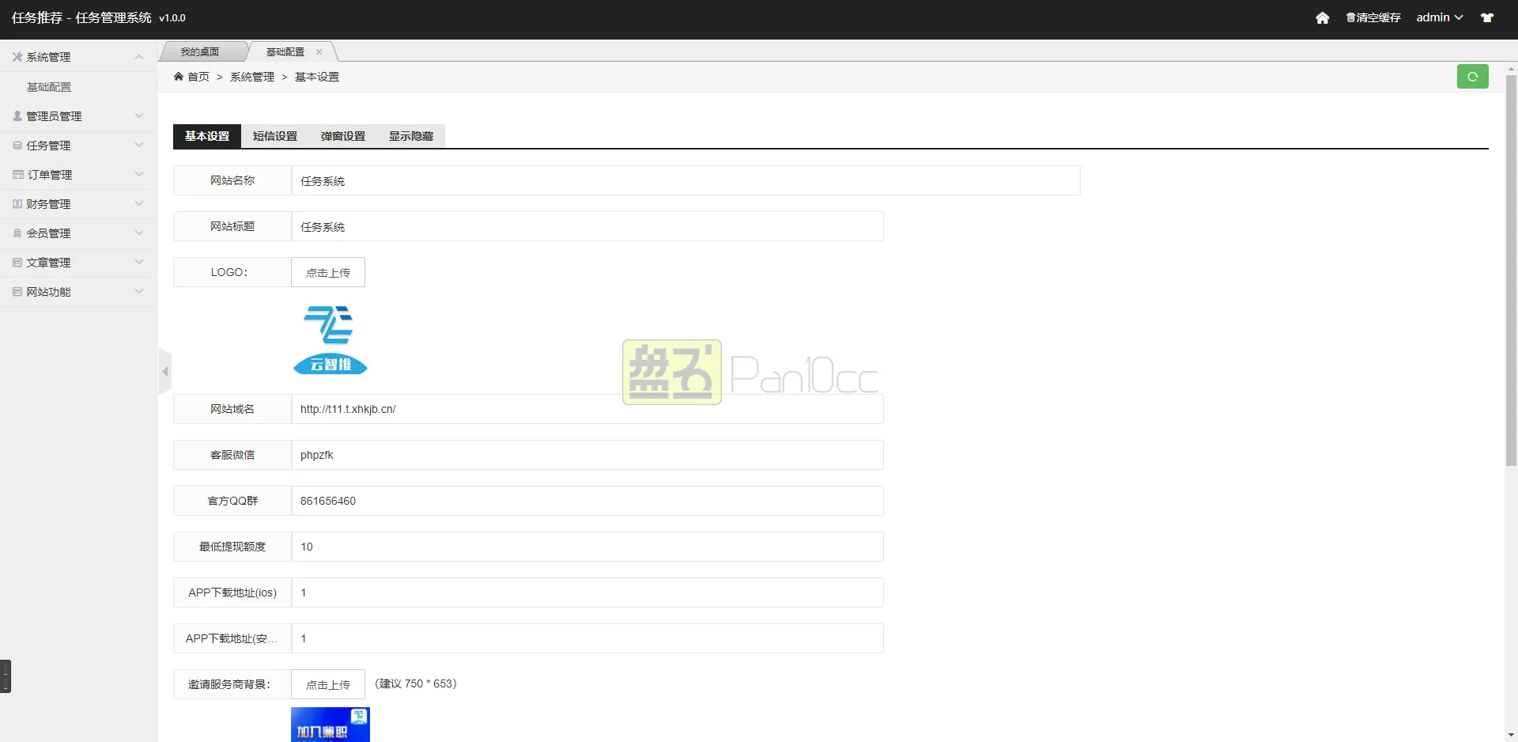Click the 订单管理 order management icon
Screen dimensions: 1518x742
16,174
